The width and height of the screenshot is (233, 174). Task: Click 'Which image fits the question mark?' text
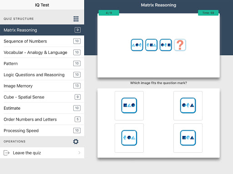(x=158, y=83)
